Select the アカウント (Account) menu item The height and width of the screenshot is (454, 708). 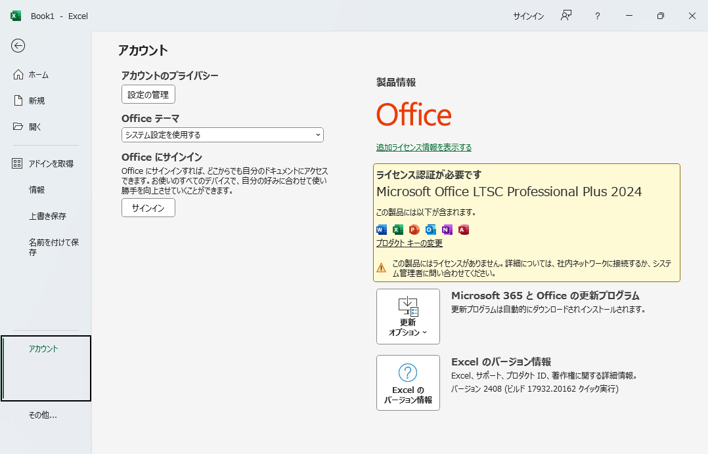46,368
